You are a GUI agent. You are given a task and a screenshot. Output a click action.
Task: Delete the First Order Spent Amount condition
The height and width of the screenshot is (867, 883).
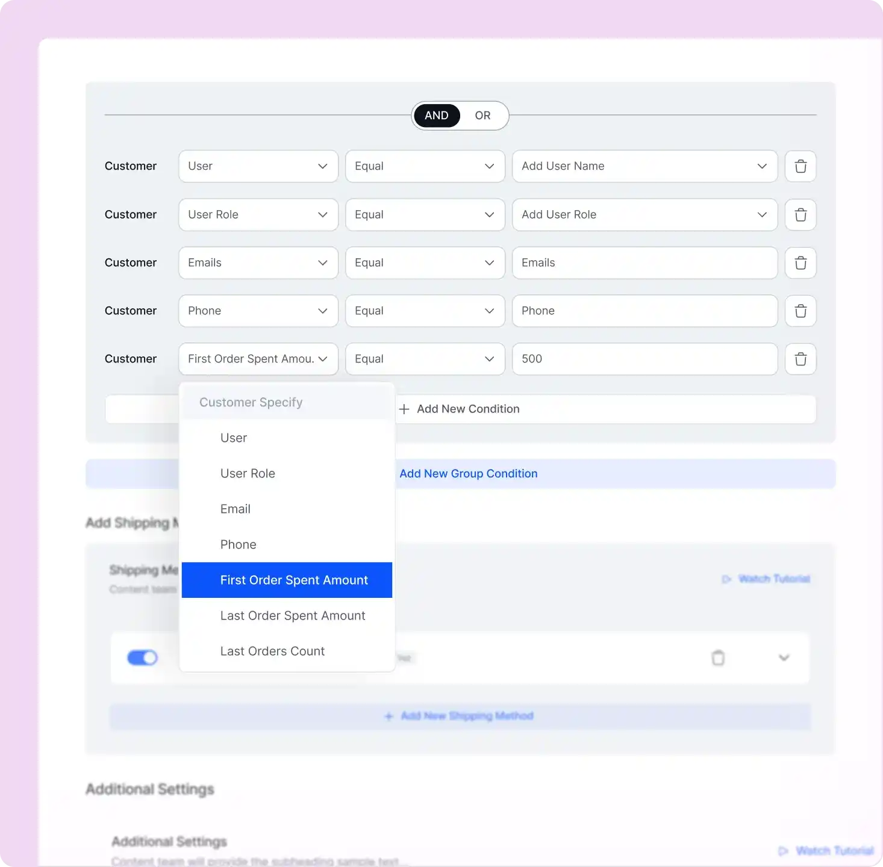[x=800, y=359]
